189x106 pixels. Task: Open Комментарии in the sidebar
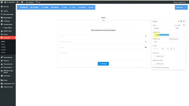pyautogui.click(x=8, y=24)
